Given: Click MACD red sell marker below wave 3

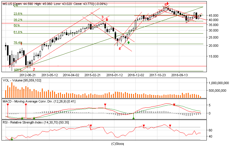Looking at the screenshot, I should 105,105.
